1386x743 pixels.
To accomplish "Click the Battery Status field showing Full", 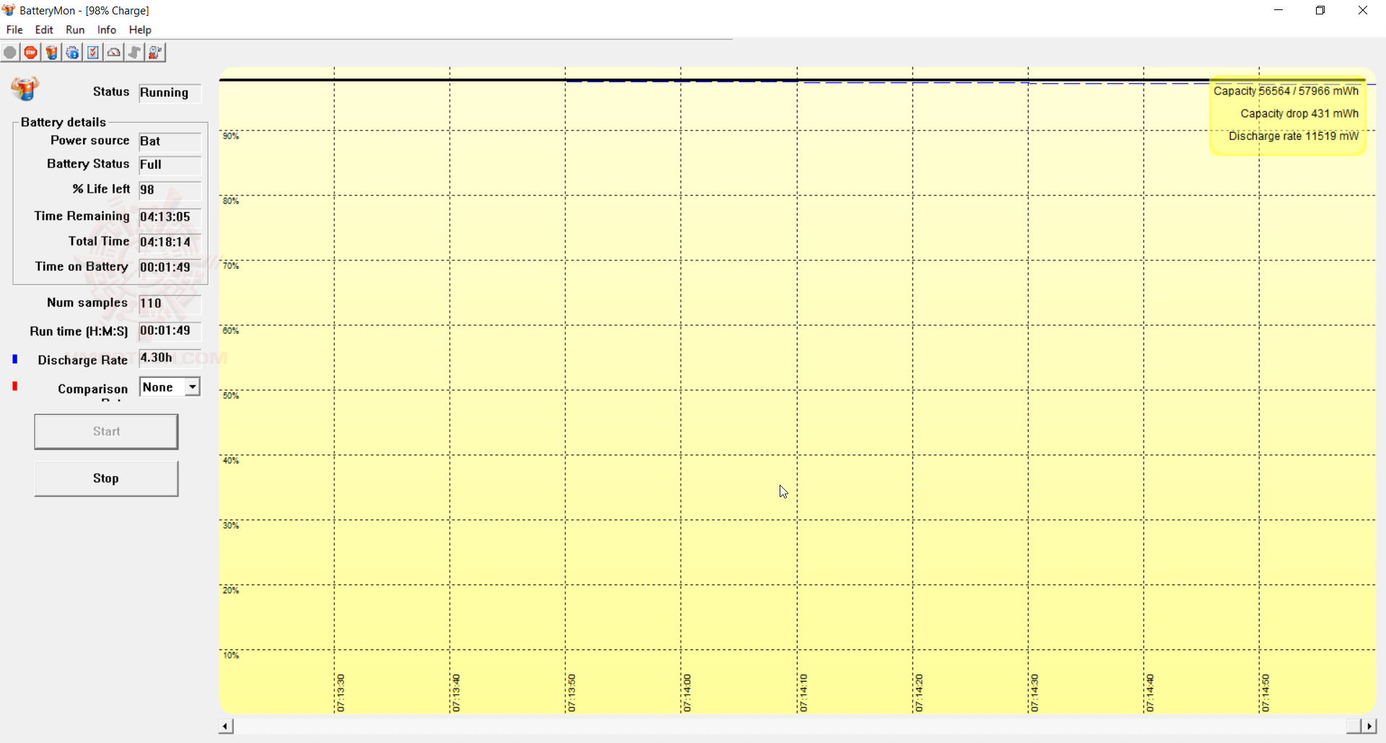I will point(170,165).
